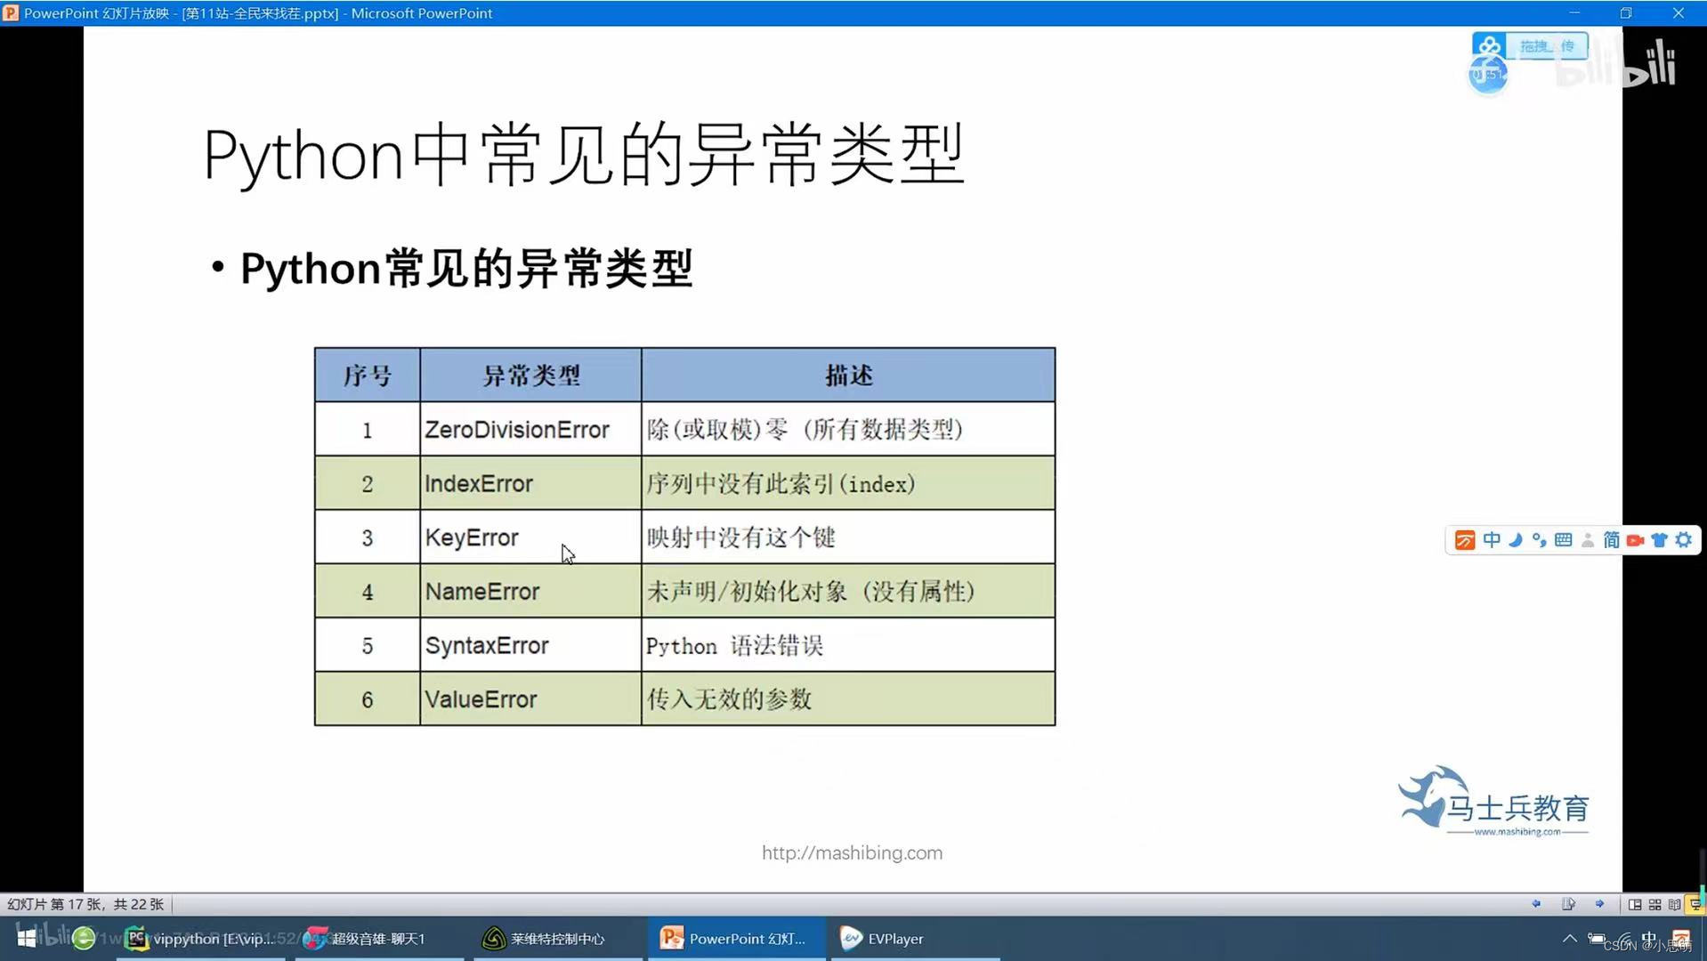This screenshot has height=961, width=1707.
Task: Click the slide title Python中常见的异常类型
Action: point(584,156)
